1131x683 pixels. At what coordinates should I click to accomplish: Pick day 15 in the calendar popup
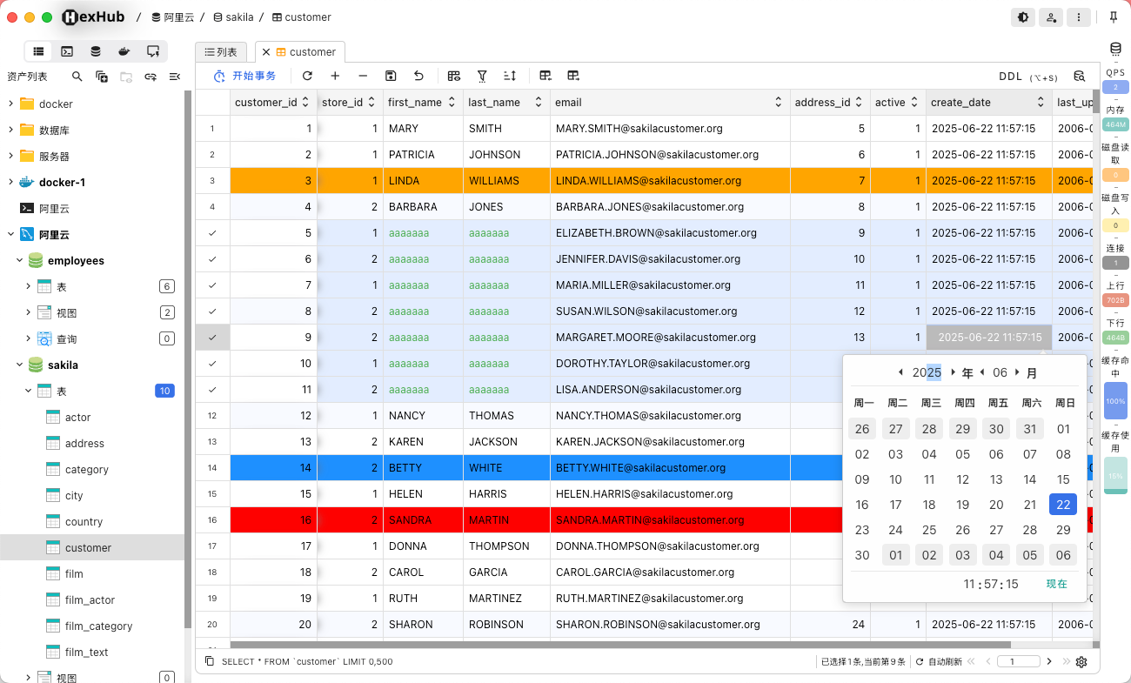pos(1062,479)
